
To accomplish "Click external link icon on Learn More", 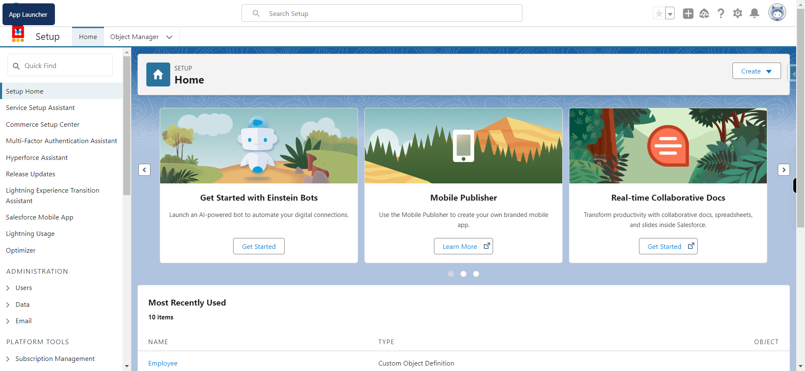I will [x=487, y=246].
